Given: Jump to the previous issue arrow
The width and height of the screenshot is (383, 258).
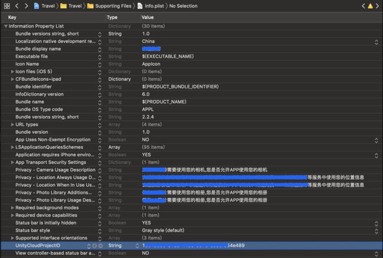Looking at the screenshot, I should coord(364,6).
